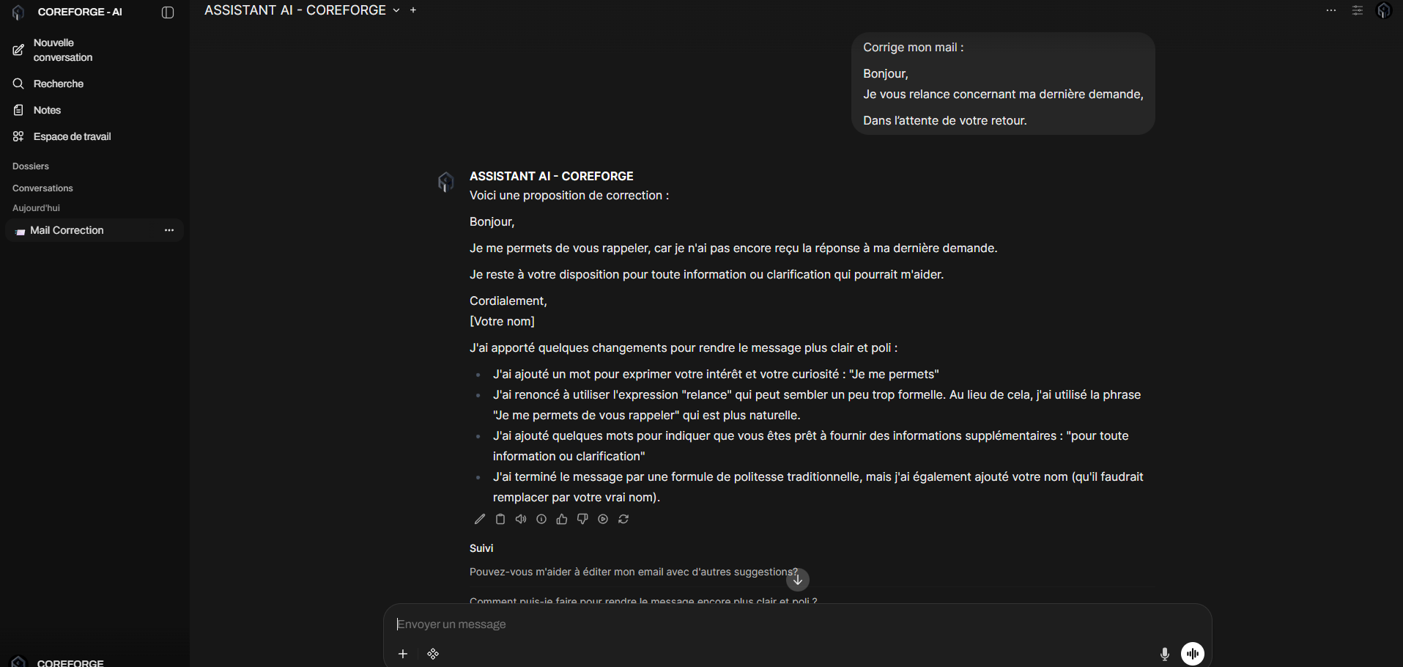Start a Nouvelle conversation
Screen dimensions: 1403x667
[x=62, y=50]
